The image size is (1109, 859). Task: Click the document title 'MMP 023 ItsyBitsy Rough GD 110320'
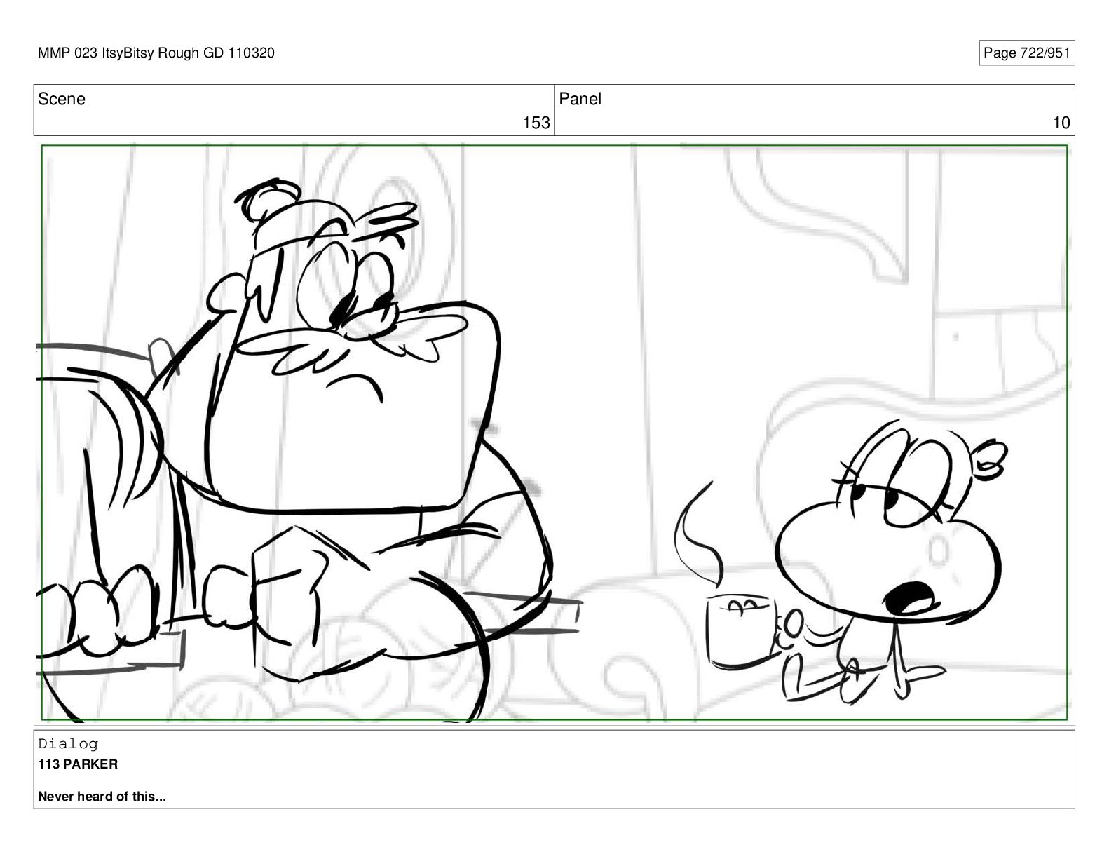[x=156, y=53]
